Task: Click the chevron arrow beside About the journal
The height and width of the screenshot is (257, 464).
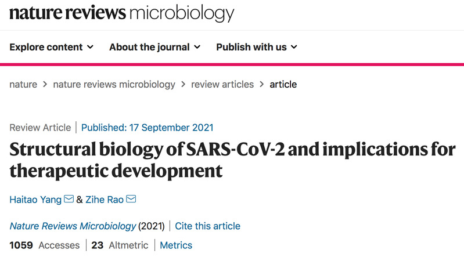Action: 197,47
